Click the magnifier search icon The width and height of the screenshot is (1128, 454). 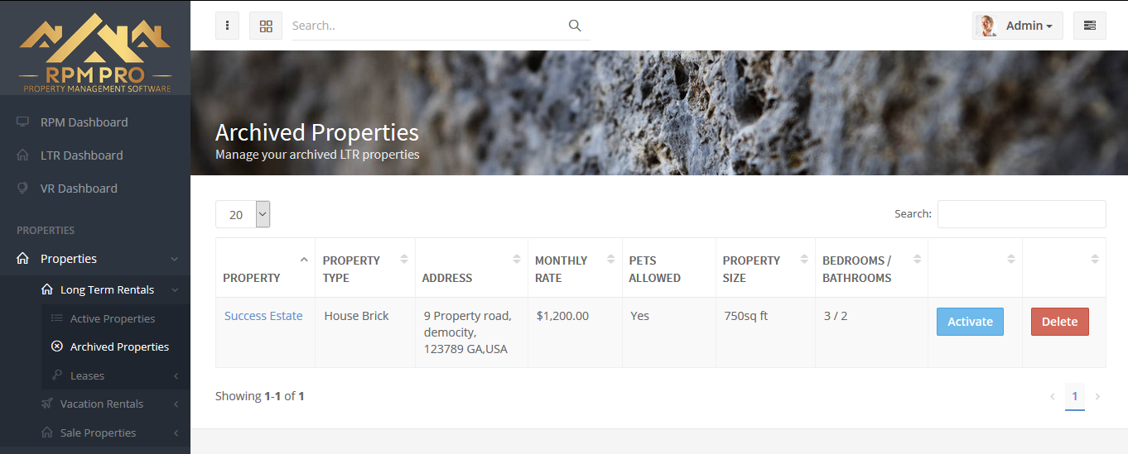click(575, 26)
